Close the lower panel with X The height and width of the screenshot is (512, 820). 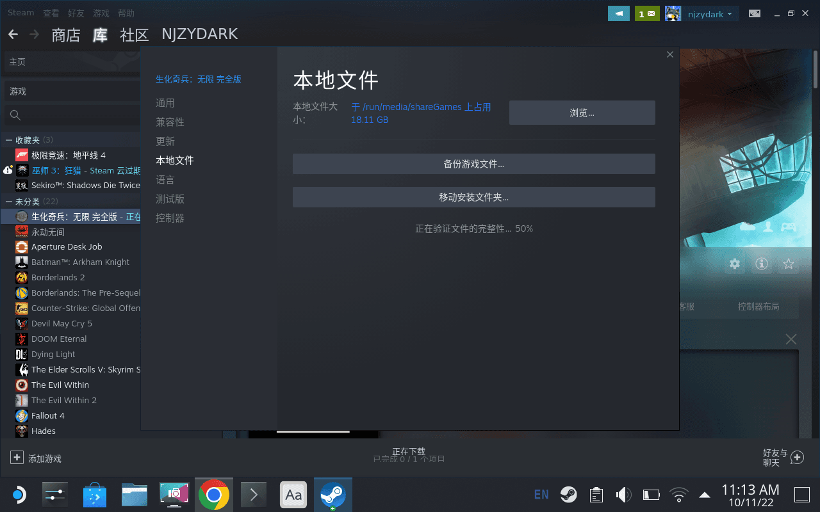click(791, 339)
